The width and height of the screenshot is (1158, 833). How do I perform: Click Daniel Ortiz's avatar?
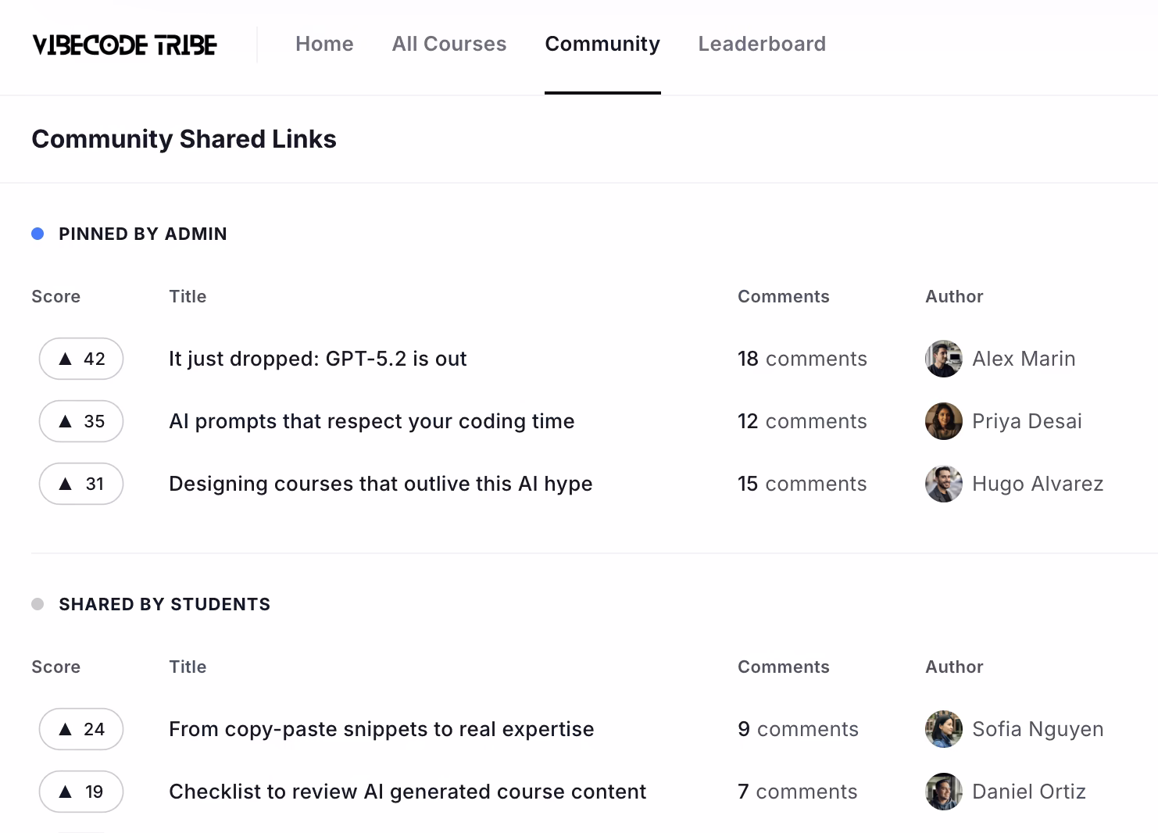[x=943, y=792]
